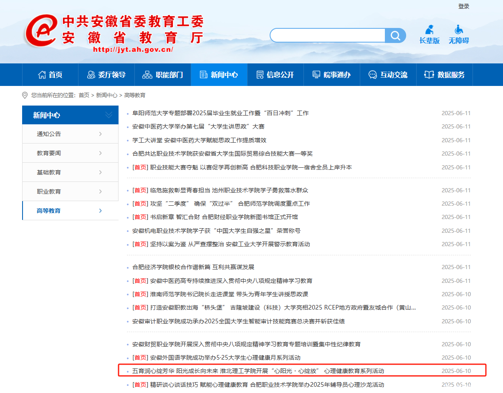Click the magnifier search button

pyautogui.click(x=395, y=35)
